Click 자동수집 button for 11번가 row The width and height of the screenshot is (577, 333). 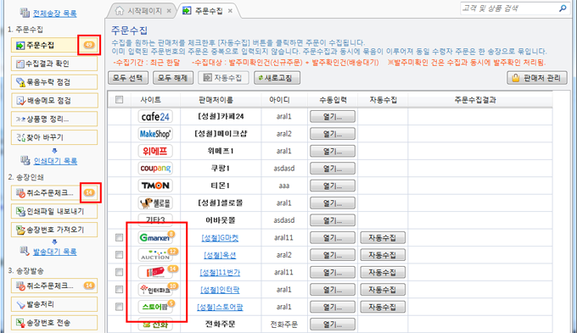pyautogui.click(x=383, y=272)
